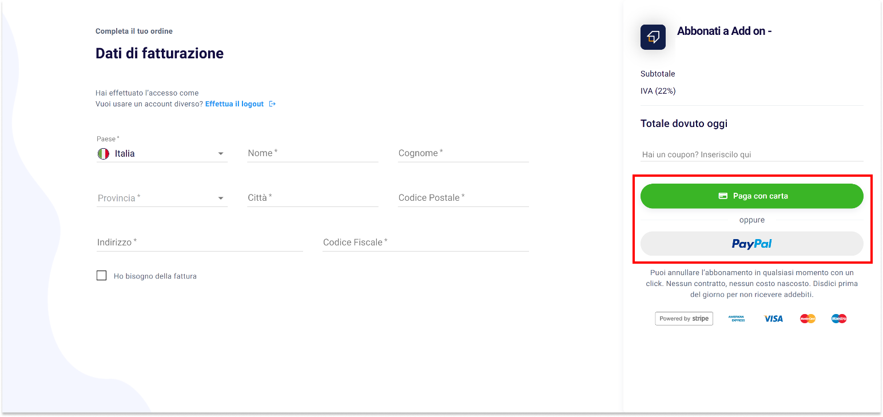Click the Codice Postale field
Screen dimensions: 883x417
[x=463, y=198]
